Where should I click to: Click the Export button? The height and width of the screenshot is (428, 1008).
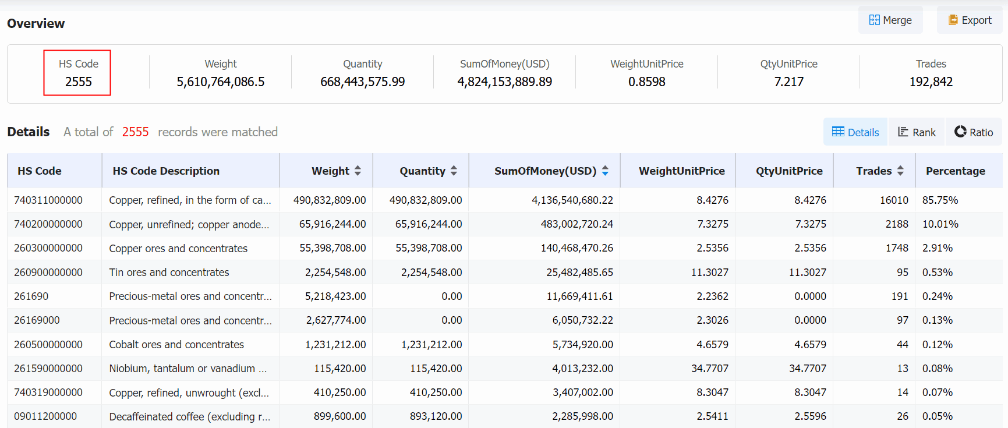coord(970,20)
